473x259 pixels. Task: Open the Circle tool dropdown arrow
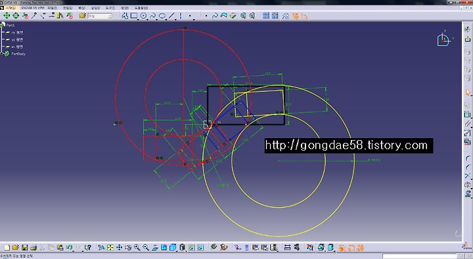148,19
